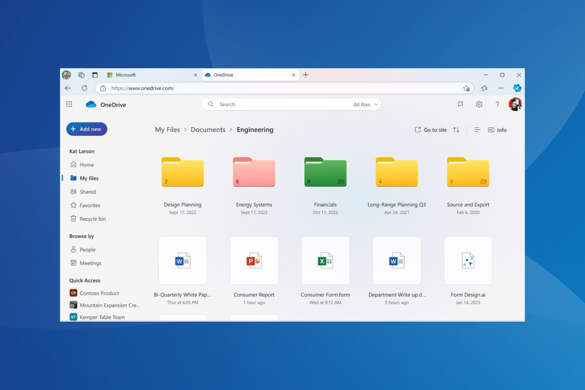This screenshot has height=390, width=585.
Task: Click the browser address bar
Action: 229,88
